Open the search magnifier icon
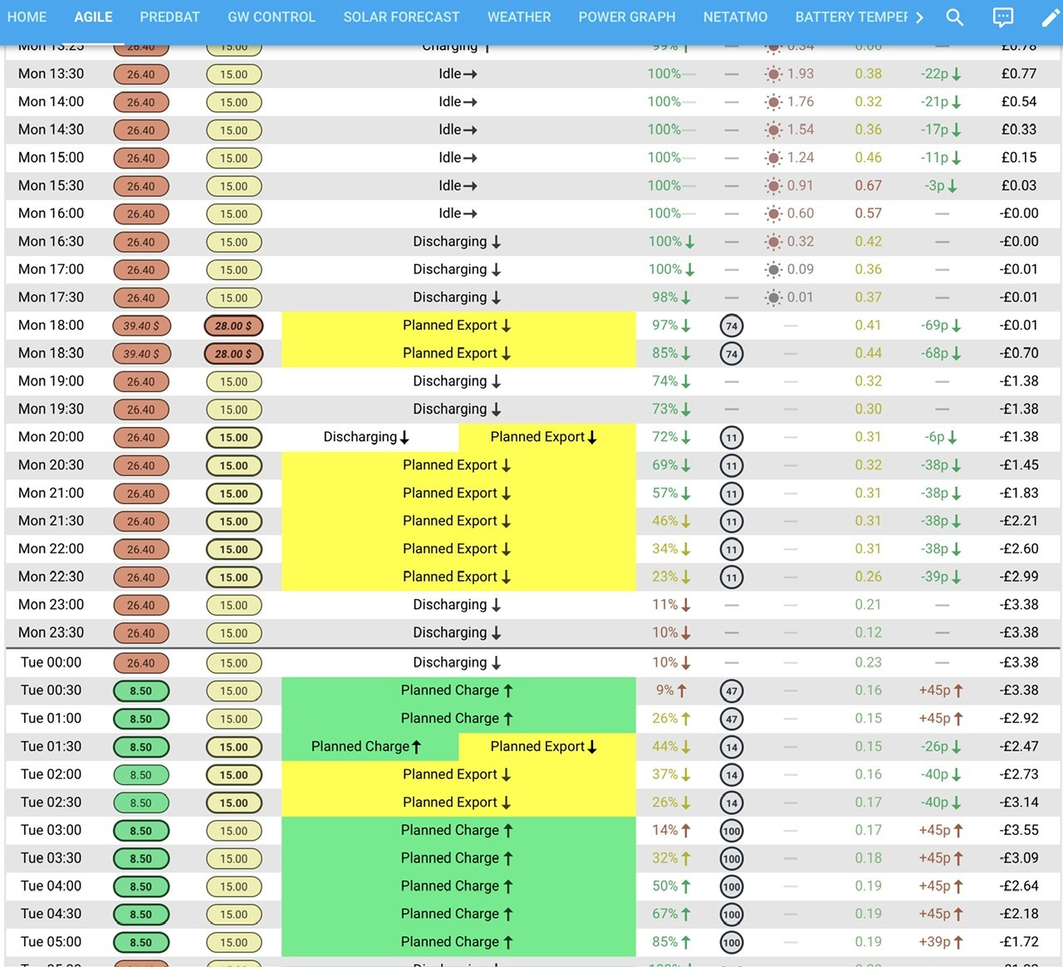Viewport: 1063px width, 967px height. (x=955, y=17)
